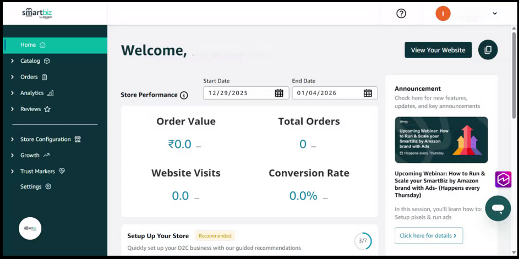Click the 'Click here for details' button

tap(428, 235)
